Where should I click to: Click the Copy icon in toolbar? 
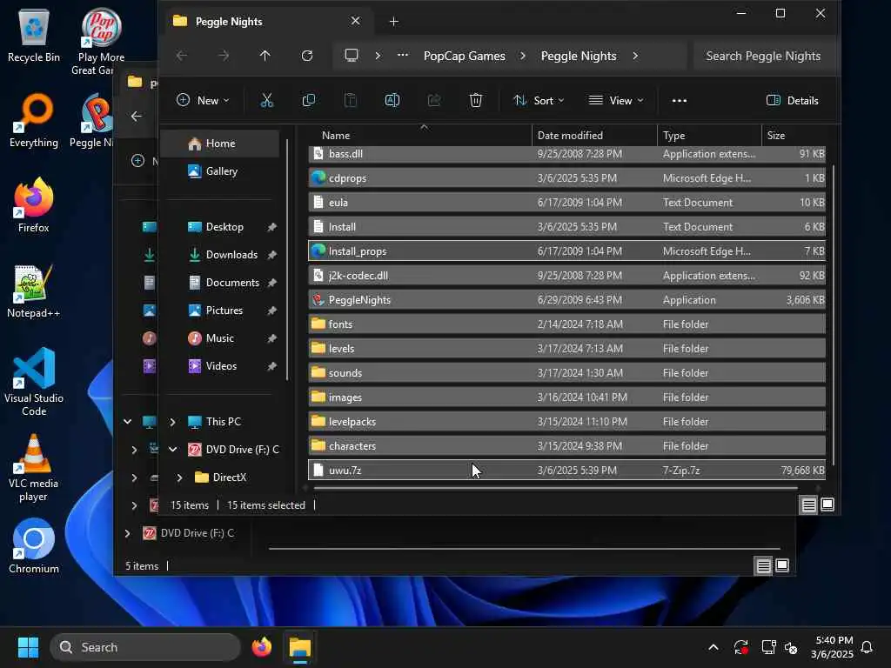click(309, 101)
